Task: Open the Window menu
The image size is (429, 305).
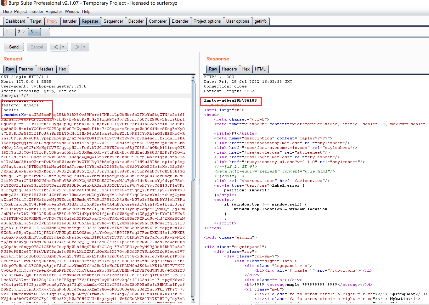Action: [x=72, y=12]
